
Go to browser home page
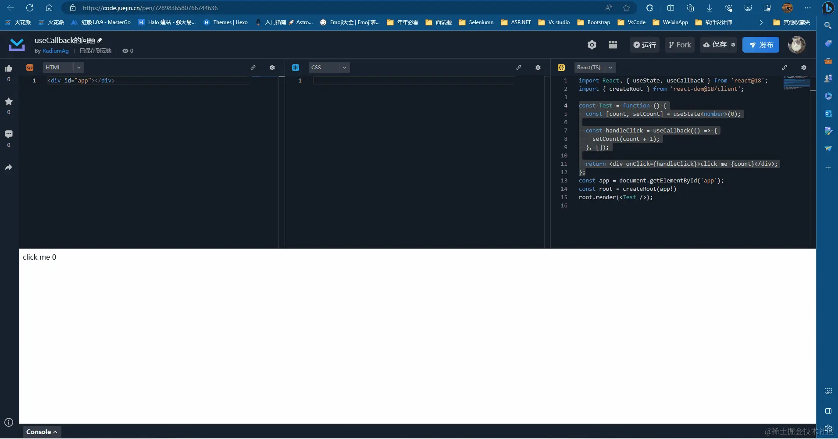pos(49,8)
